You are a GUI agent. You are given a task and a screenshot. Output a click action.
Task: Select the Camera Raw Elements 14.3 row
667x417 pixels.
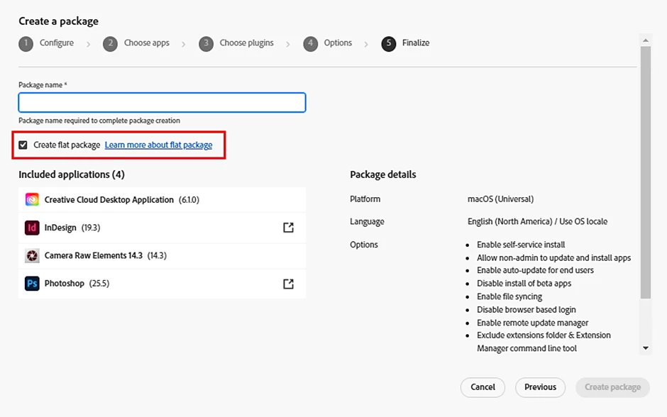tap(162, 255)
